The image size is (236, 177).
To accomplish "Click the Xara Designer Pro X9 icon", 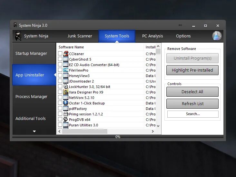I will (x=66, y=92).
